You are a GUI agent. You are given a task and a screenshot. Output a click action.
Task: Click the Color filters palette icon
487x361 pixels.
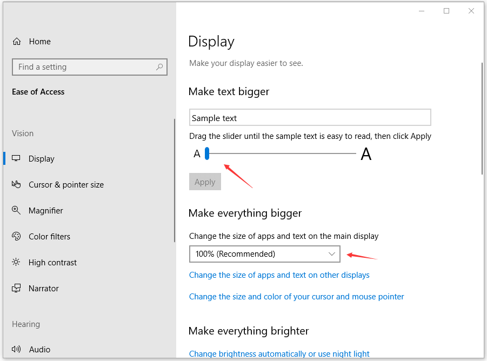(17, 237)
